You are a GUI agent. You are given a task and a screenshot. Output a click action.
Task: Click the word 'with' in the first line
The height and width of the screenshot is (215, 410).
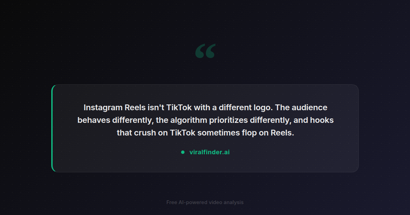click(202, 107)
